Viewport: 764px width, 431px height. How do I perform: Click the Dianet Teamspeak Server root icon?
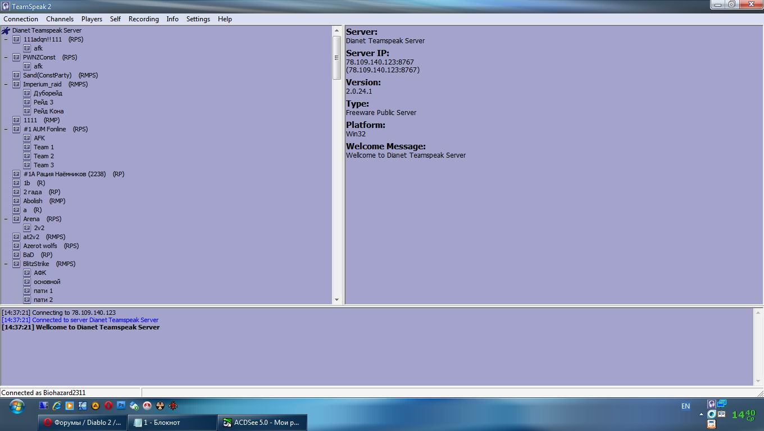click(x=6, y=30)
